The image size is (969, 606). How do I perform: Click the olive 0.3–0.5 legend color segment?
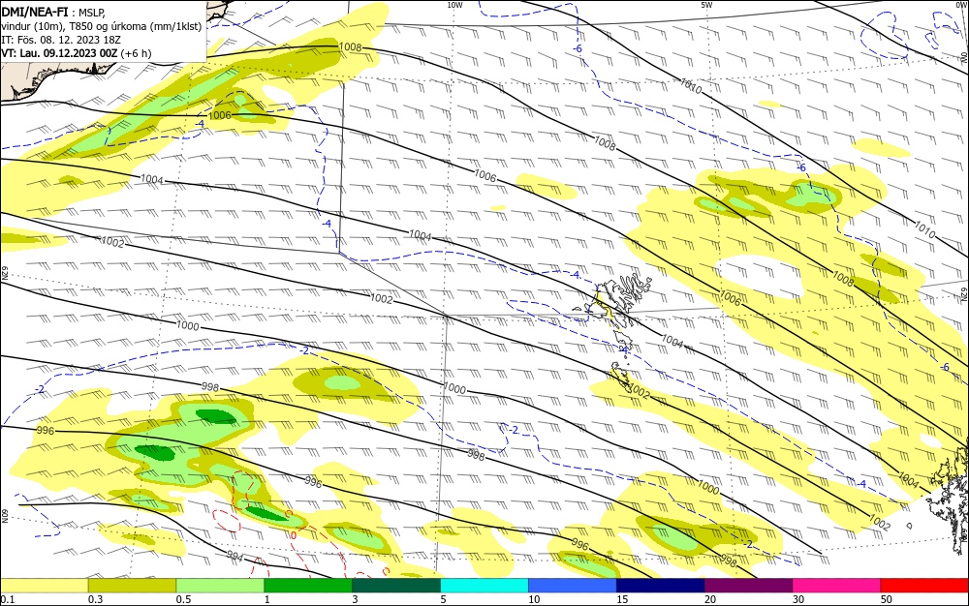point(132,586)
